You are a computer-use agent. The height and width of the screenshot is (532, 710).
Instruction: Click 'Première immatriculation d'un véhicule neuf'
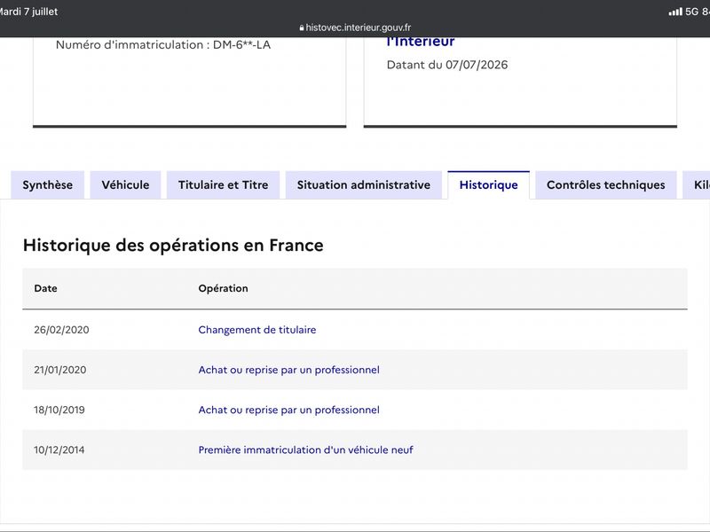tap(305, 450)
